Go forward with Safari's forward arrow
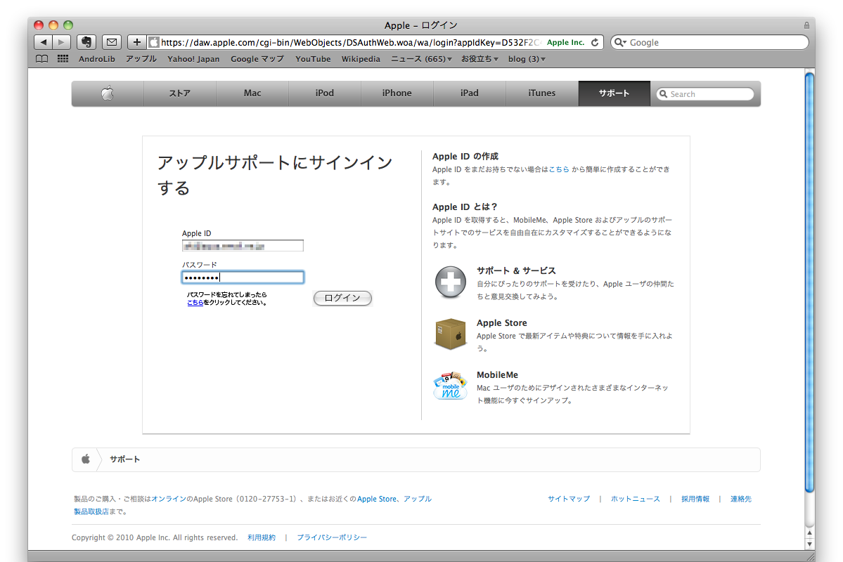The image size is (843, 562). click(61, 42)
